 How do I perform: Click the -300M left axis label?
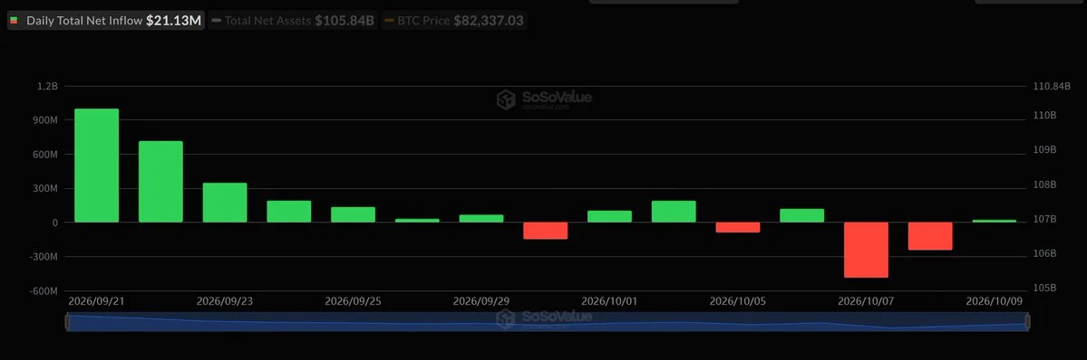[x=43, y=257]
